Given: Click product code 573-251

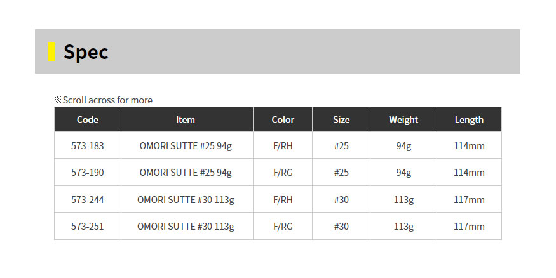Looking at the screenshot, I should coord(88,227).
